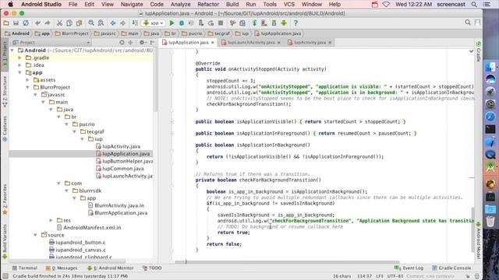499x280 pixels.
Task: Click the Search Everywhere magnifier icon
Action: (468, 23)
